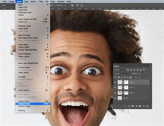This screenshot has width=164, height=126.
Task: Toggle lock image pixels brush icon
Action: pyautogui.click(x=122, y=78)
